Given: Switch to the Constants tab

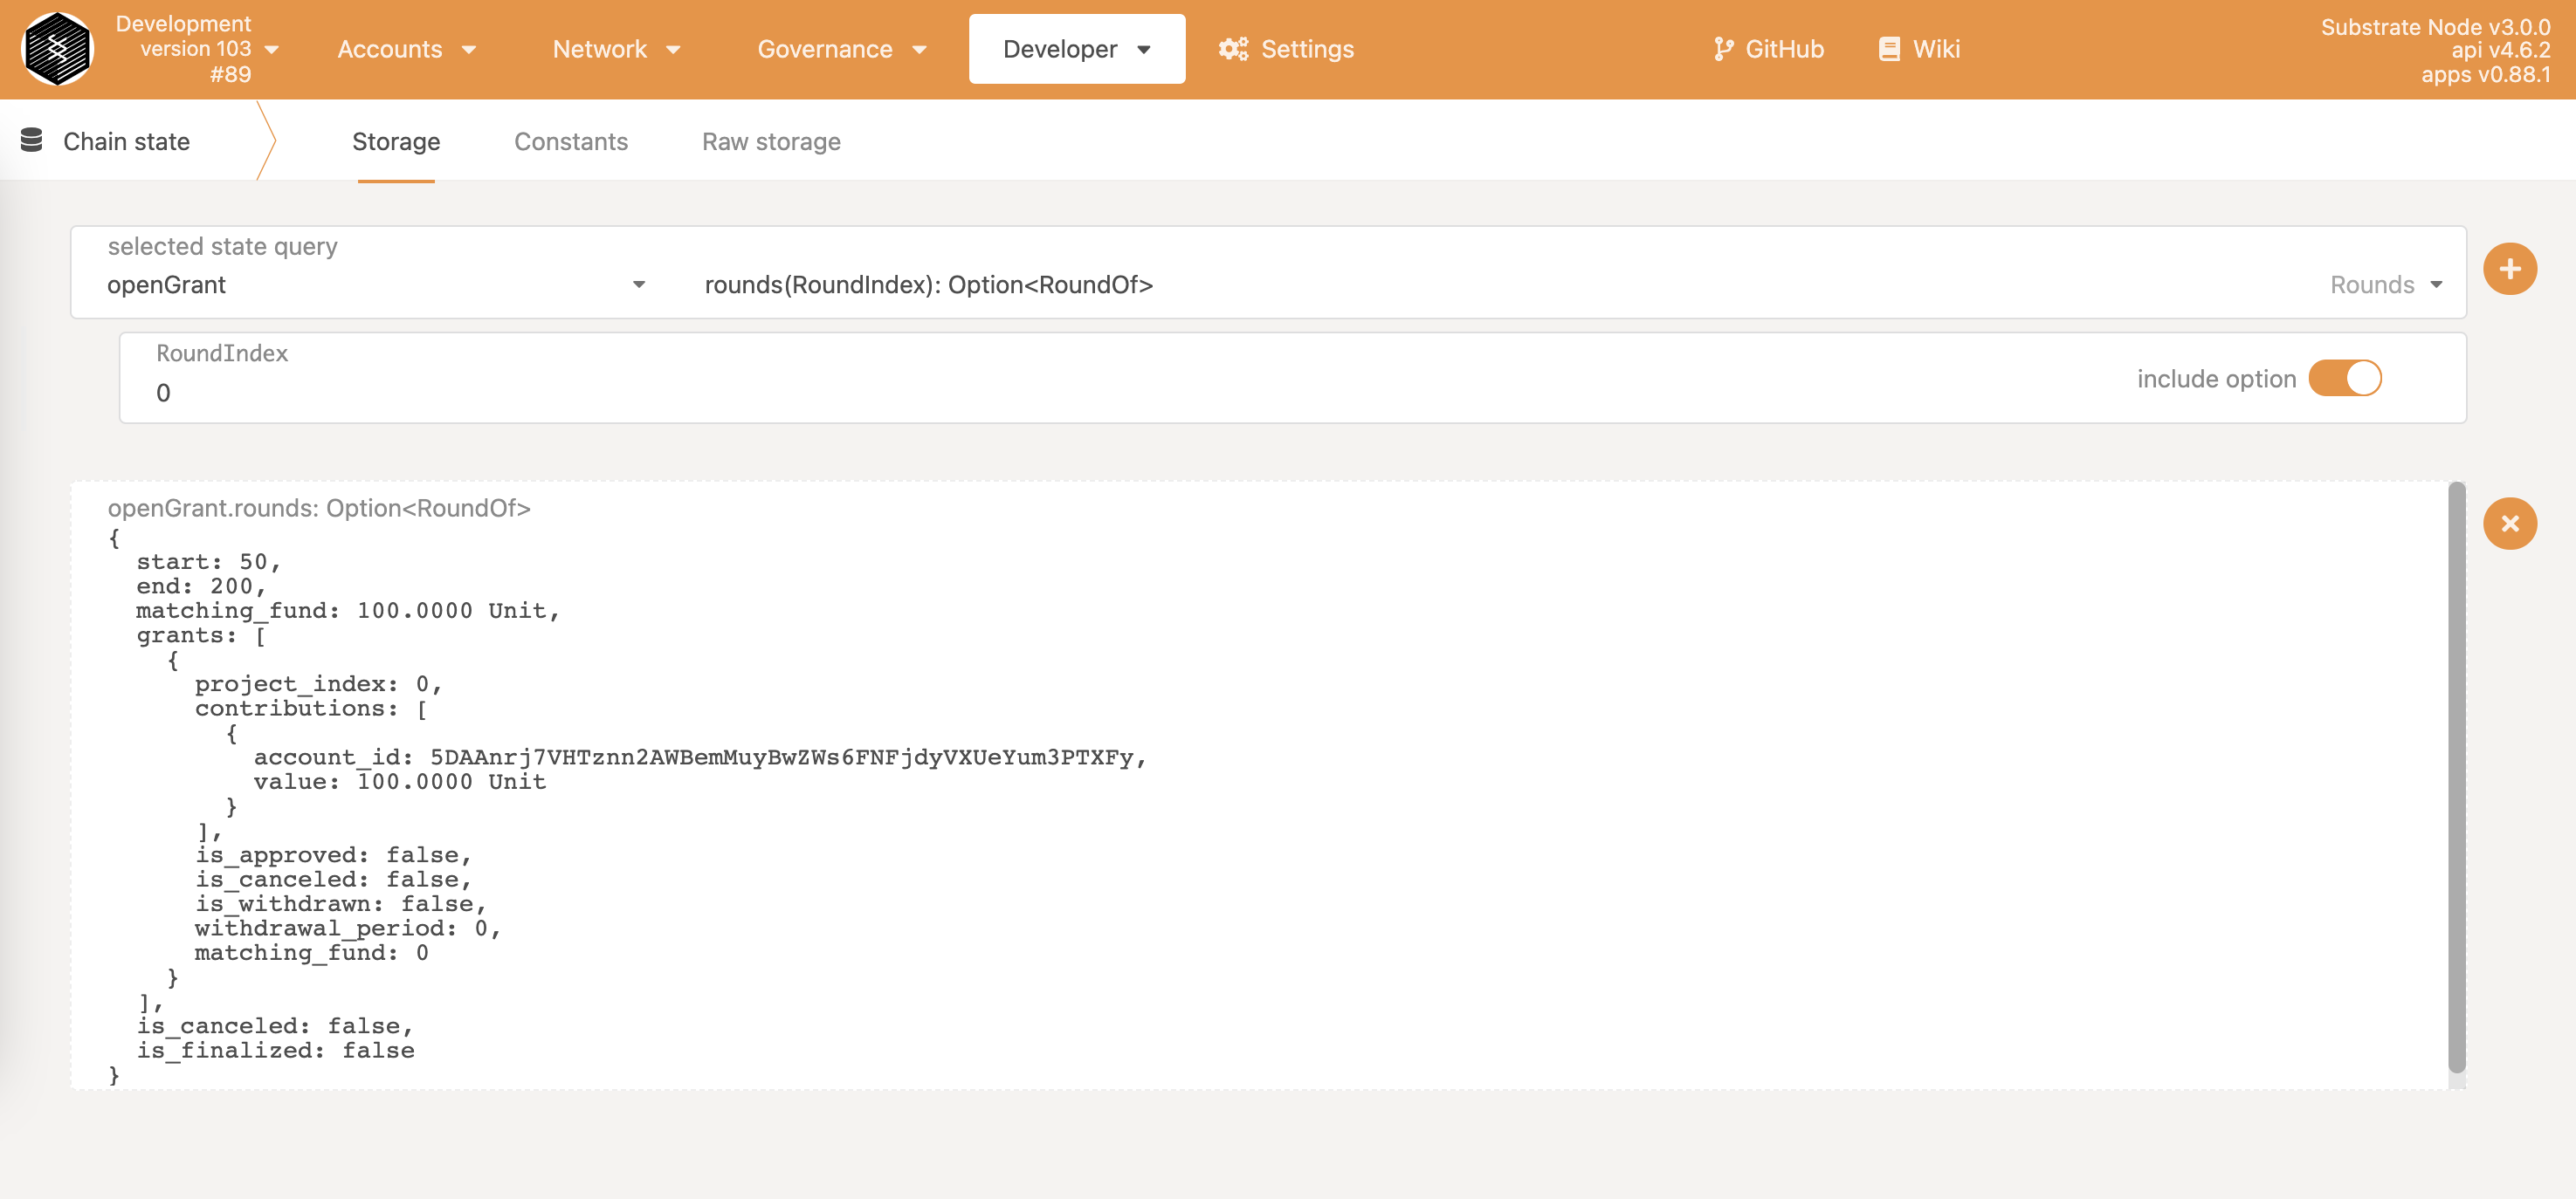Looking at the screenshot, I should point(570,142).
